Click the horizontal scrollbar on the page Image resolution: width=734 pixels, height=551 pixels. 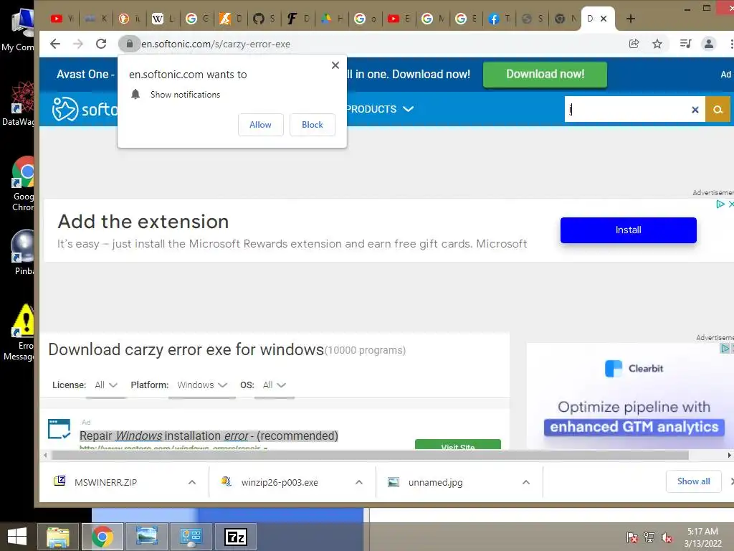[x=370, y=455]
